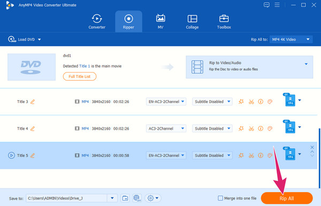Open the feedback chat icon in the title bar
The height and width of the screenshot is (206, 321).
pyautogui.click(x=266, y=5)
